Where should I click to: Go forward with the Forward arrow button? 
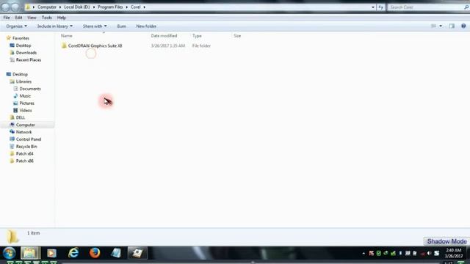[15, 7]
